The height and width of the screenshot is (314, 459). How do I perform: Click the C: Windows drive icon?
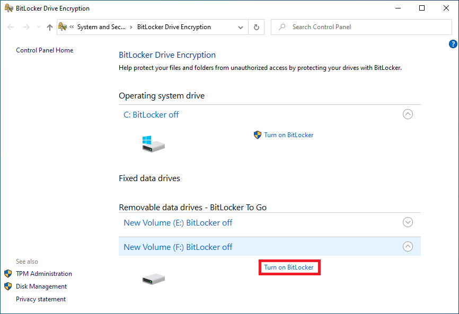153,144
